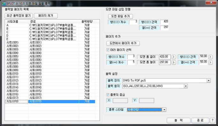Select the 시트(005) row name
Screen dimensions: 218x126
12,56
